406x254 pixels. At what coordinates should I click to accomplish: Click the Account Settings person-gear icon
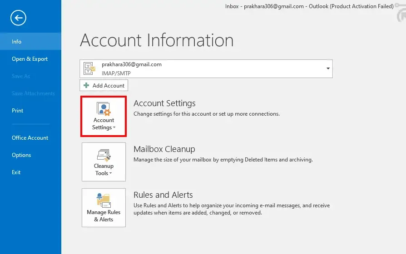[x=104, y=109]
